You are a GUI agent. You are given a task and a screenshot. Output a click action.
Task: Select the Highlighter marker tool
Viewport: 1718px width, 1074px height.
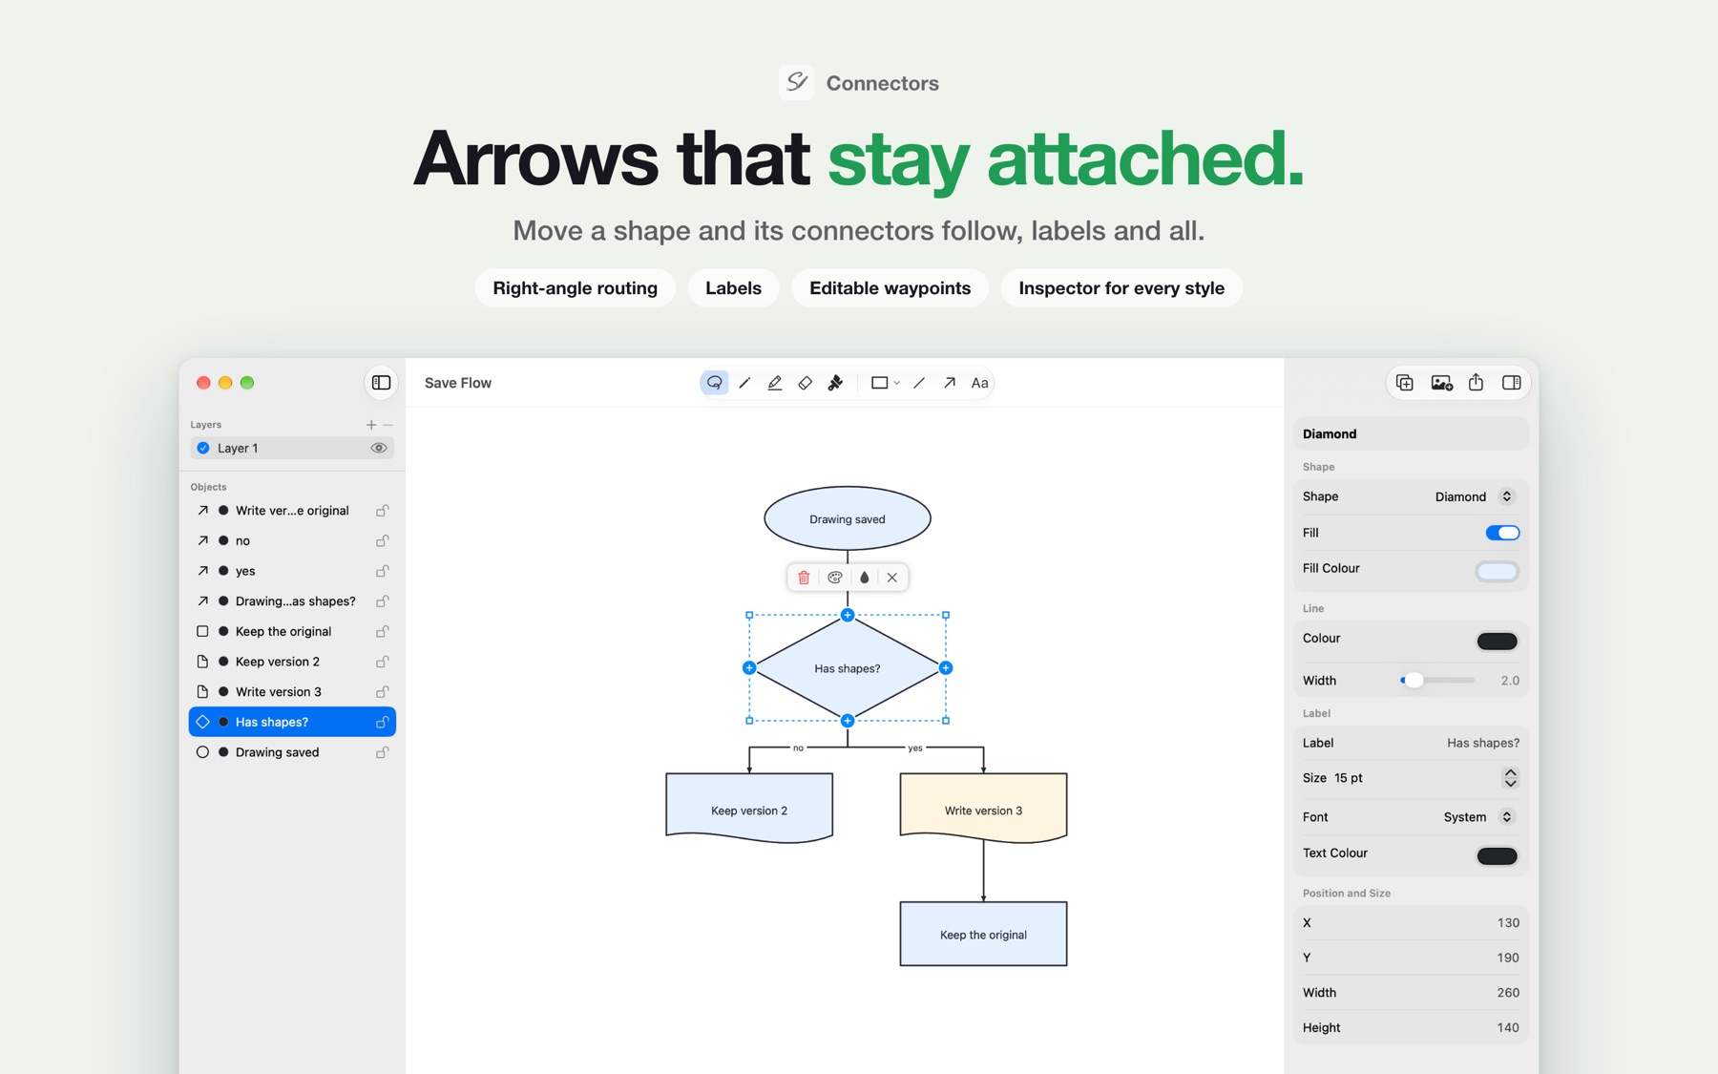775,383
